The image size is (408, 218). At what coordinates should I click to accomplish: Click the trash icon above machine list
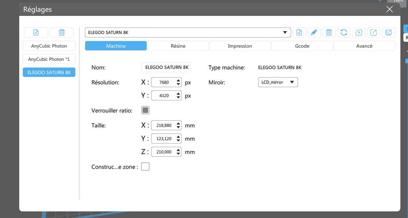tap(62, 32)
